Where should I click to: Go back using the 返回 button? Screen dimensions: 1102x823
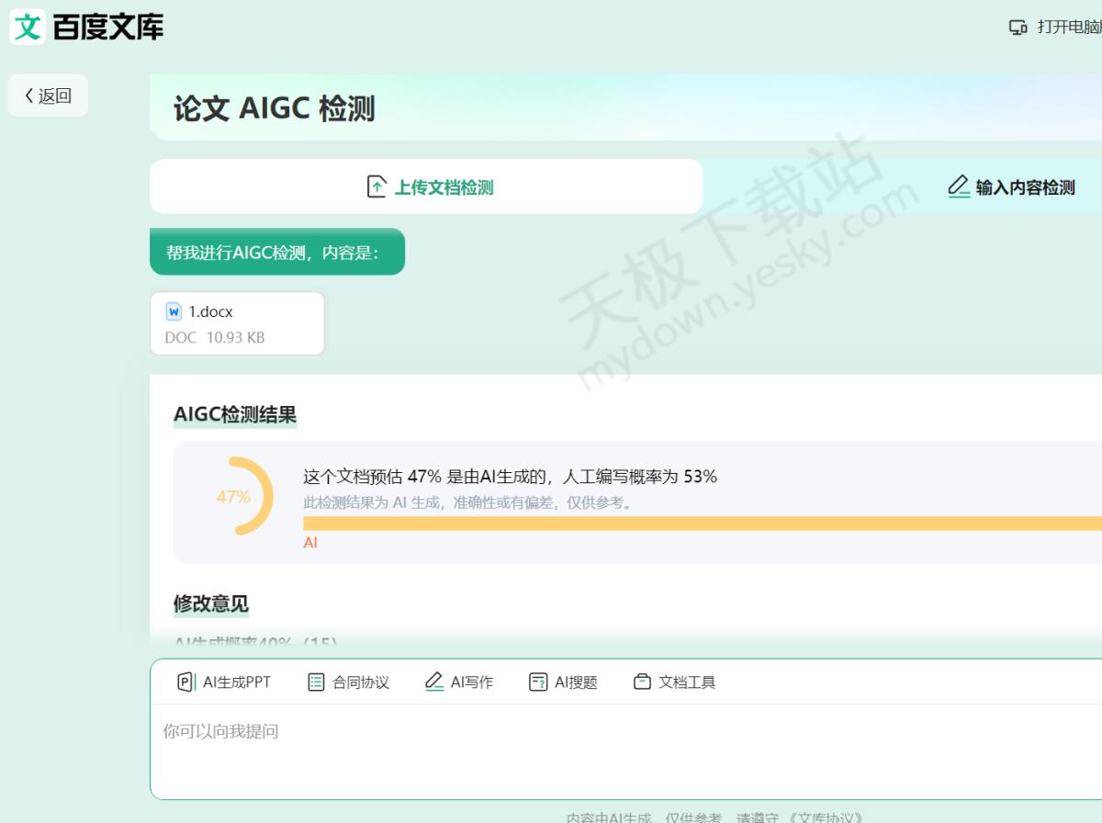(48, 96)
